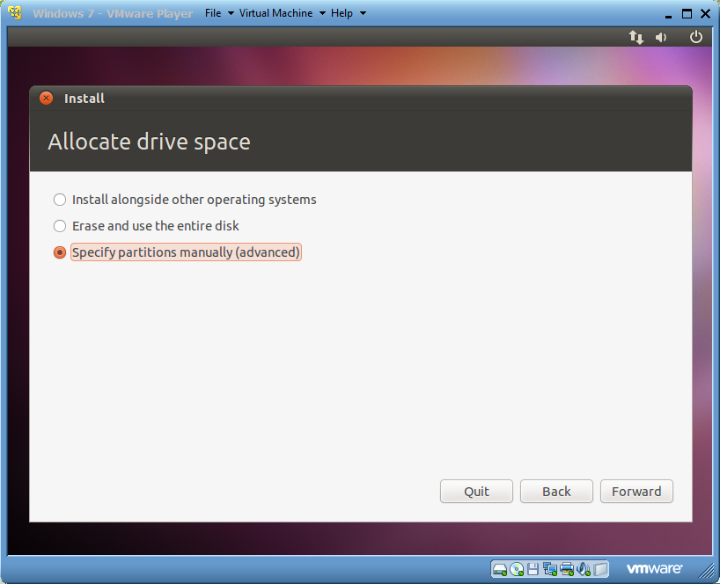Viewport: 720px width, 584px height.
Task: Open the Ubuntu power session menu icon
Action: tap(696, 37)
